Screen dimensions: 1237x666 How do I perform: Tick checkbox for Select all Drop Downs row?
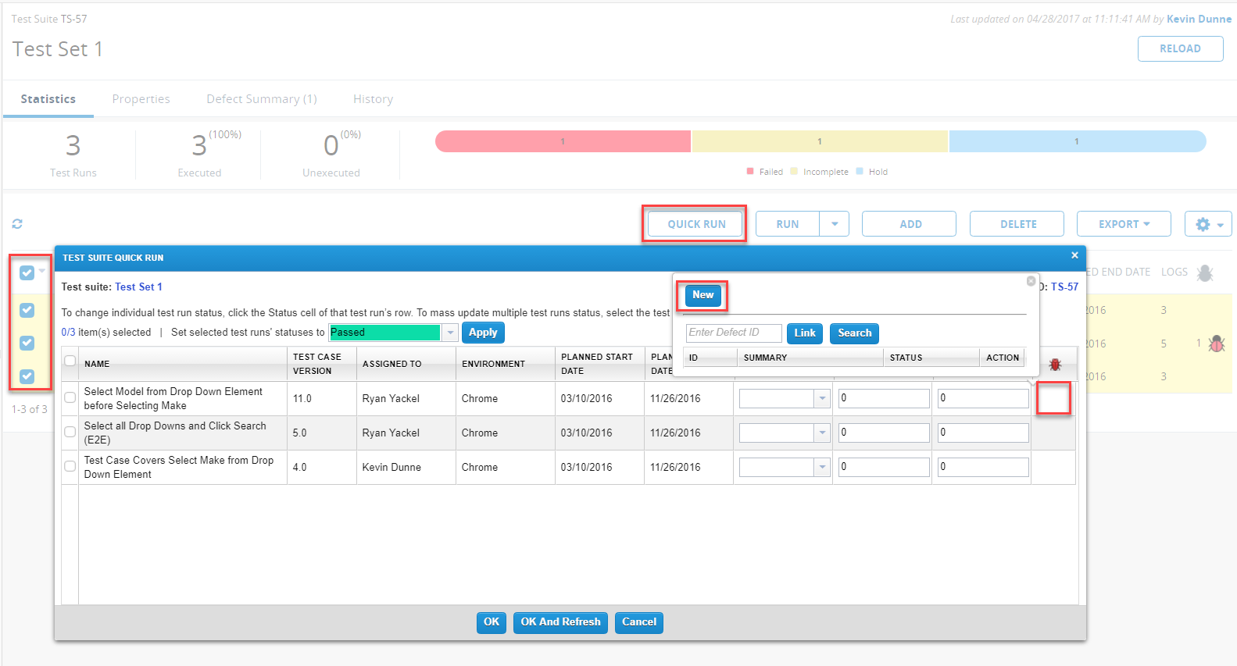coord(70,433)
